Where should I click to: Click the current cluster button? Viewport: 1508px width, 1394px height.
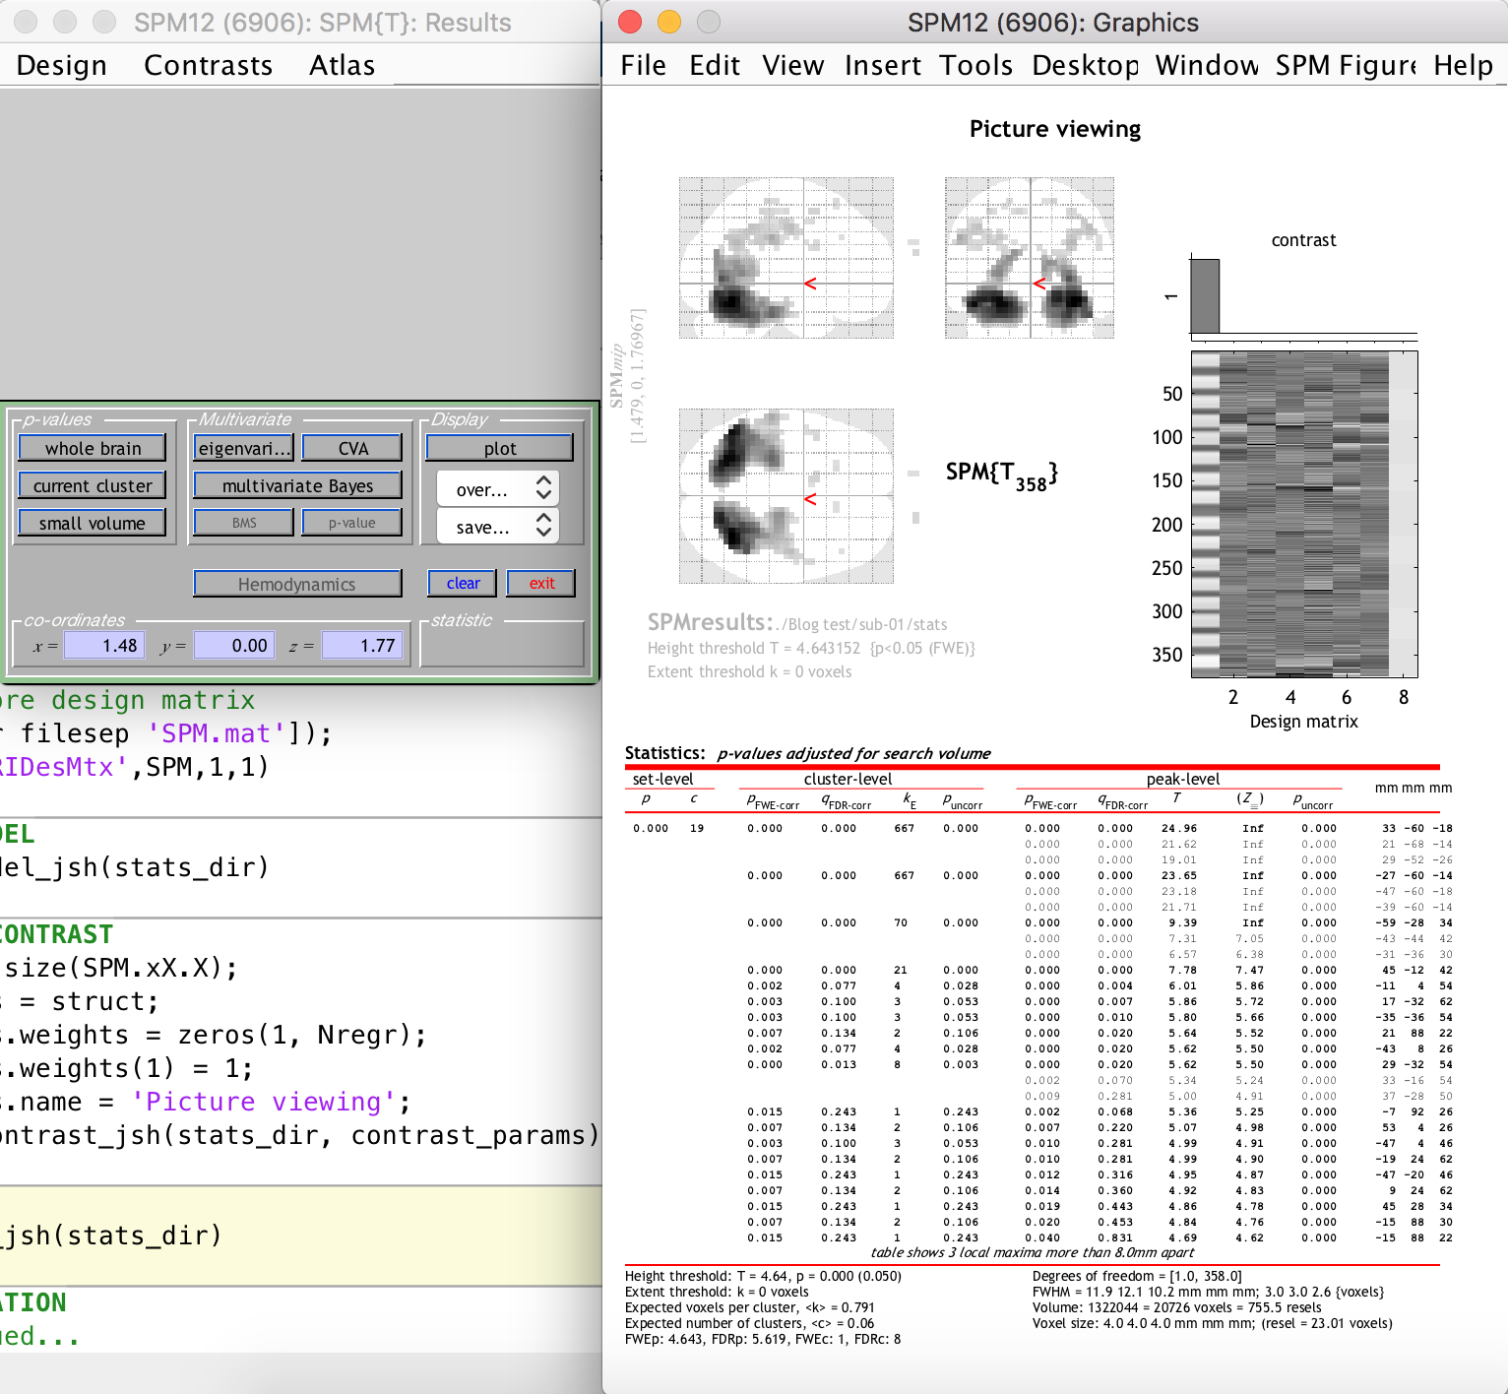coord(93,485)
